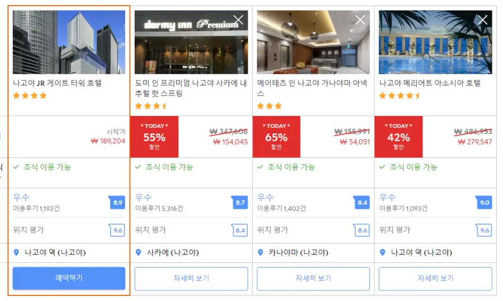Click the 예약하기 booking button
Viewport: 503px width, 301px height.
click(69, 278)
